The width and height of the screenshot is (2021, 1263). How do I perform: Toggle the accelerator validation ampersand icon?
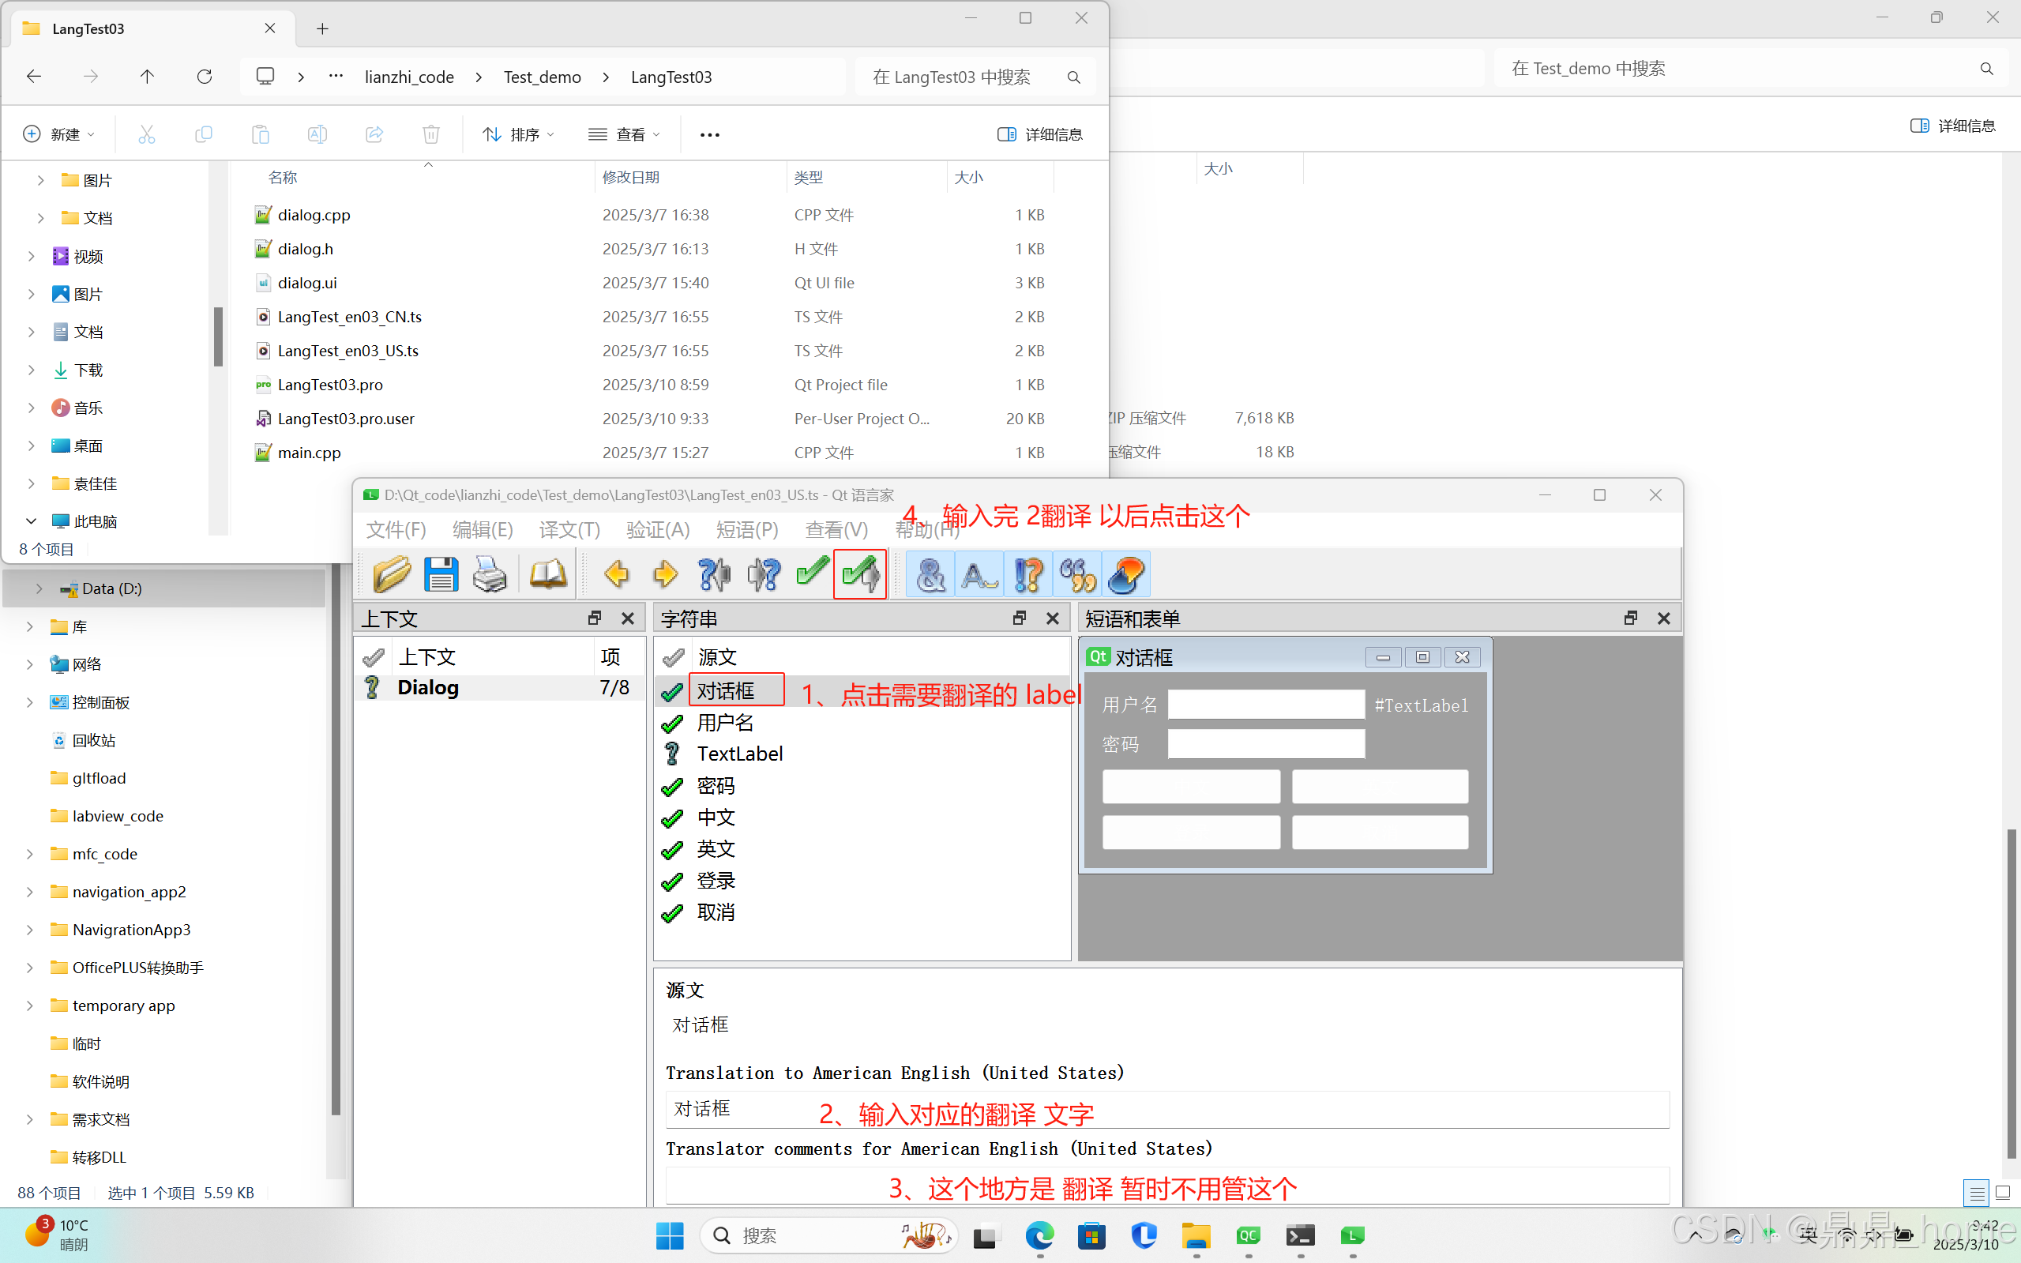click(930, 575)
